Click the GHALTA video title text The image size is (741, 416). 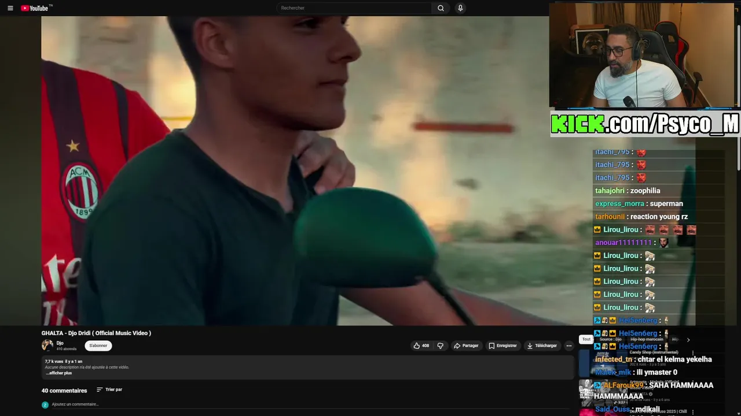click(96, 333)
